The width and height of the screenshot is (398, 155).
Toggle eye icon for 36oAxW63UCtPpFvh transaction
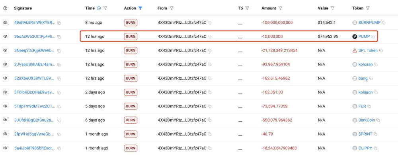5,36
